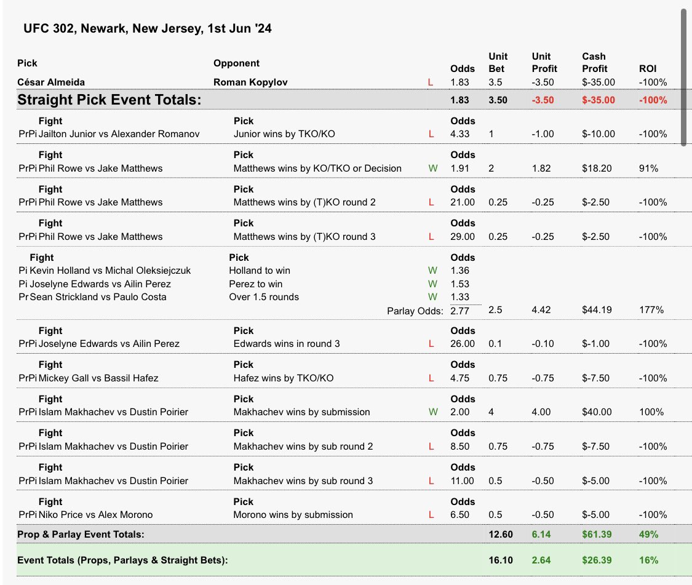Select Makhachev wins by sub round 2

pos(303,447)
